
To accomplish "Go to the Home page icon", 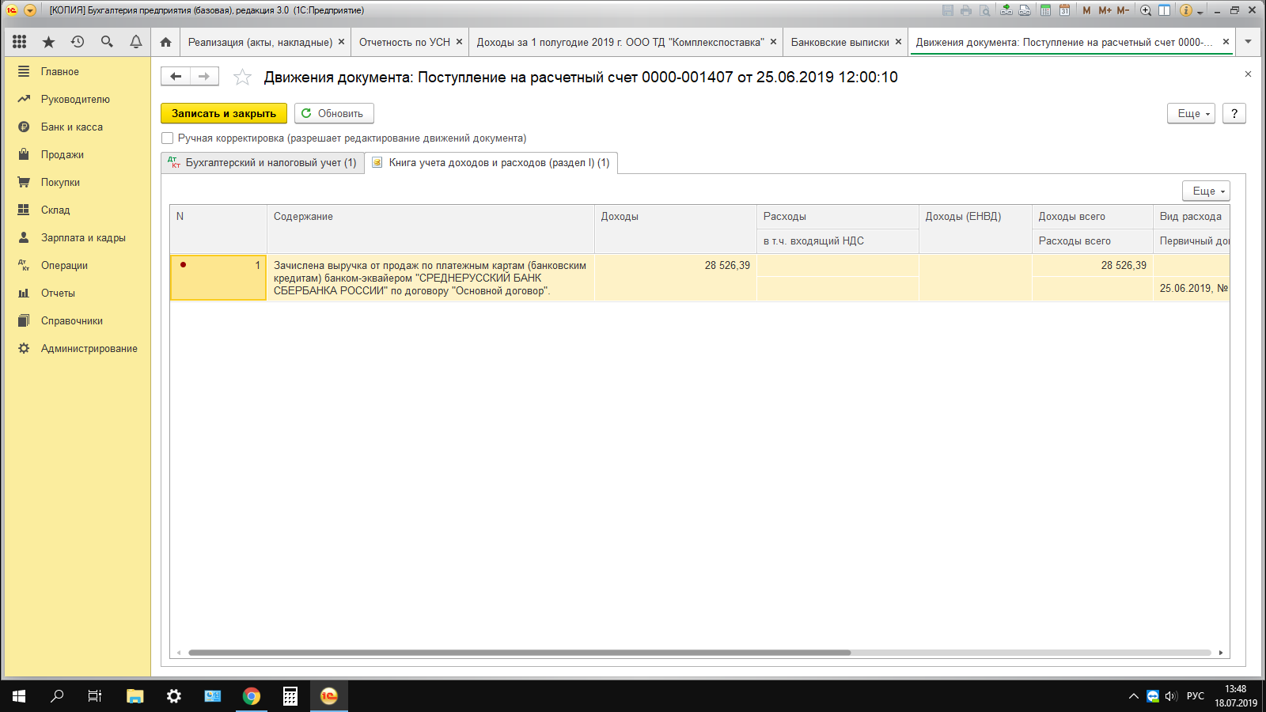I will click(165, 42).
